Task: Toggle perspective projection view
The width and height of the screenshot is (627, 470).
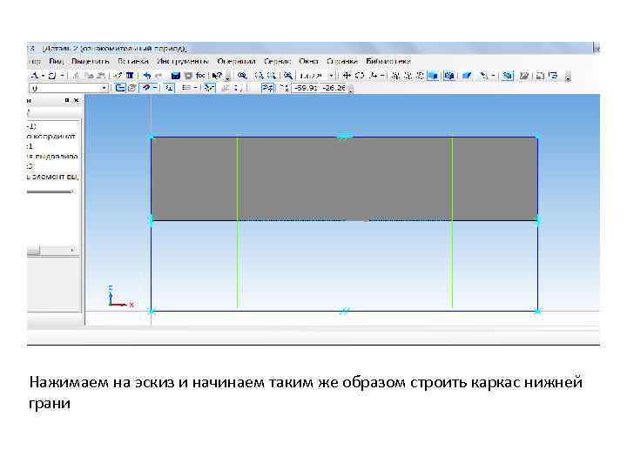Action: click(x=467, y=75)
